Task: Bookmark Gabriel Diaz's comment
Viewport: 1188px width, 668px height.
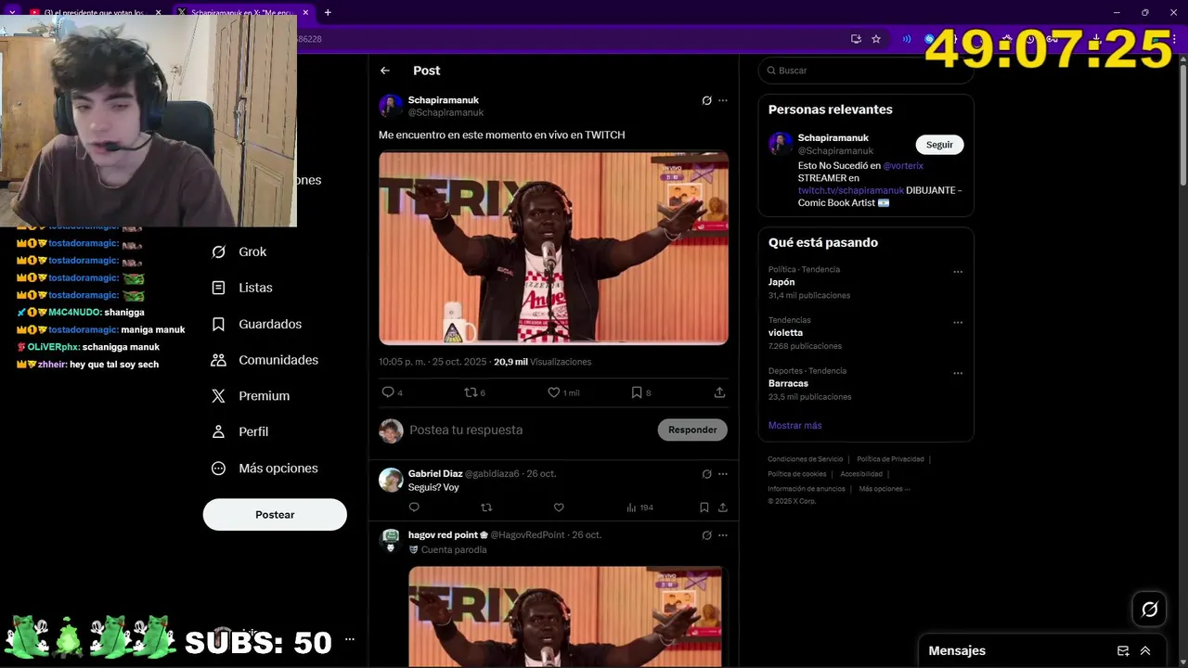Action: coord(704,507)
